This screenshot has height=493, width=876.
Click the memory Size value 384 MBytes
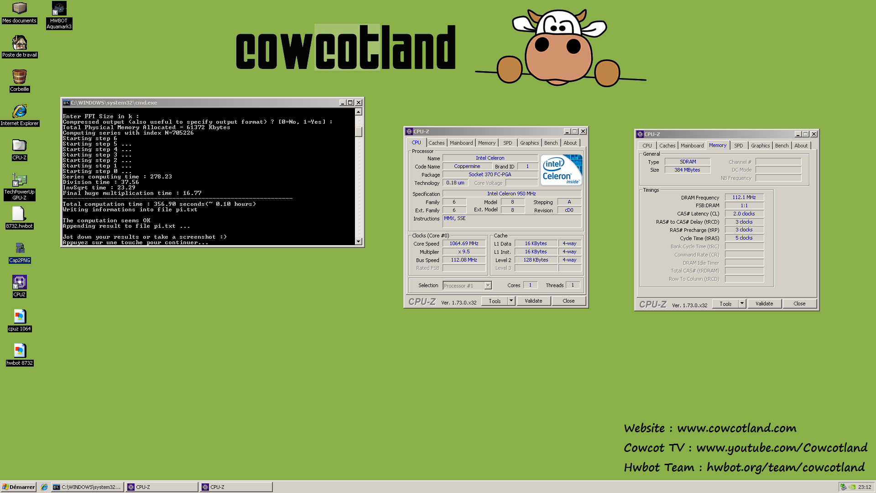(x=687, y=170)
